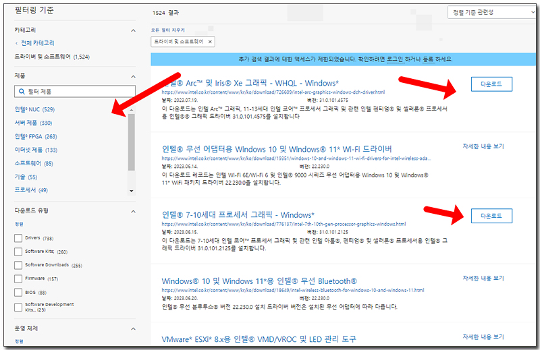
Task: Open the 7-10세대 프로세서 그래픽 title link
Action: tap(238, 214)
